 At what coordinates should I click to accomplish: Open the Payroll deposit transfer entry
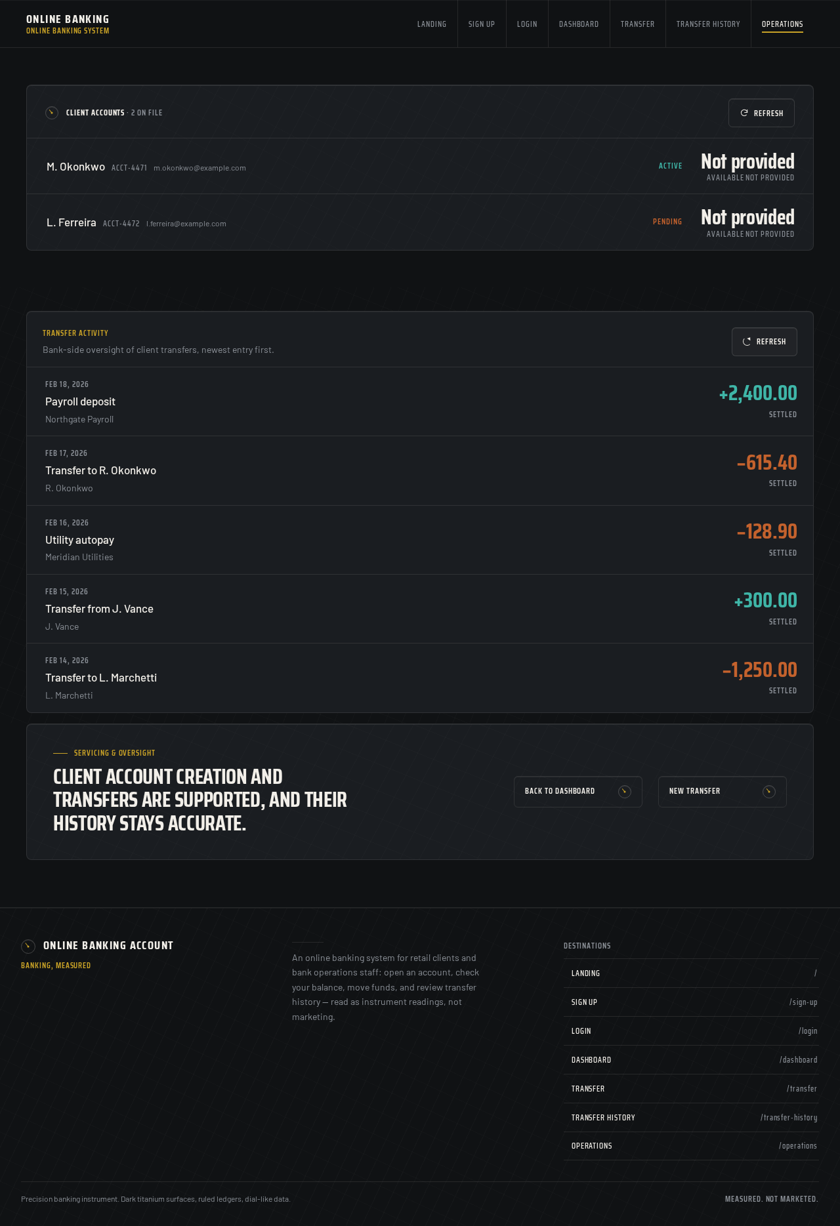pyautogui.click(x=420, y=401)
